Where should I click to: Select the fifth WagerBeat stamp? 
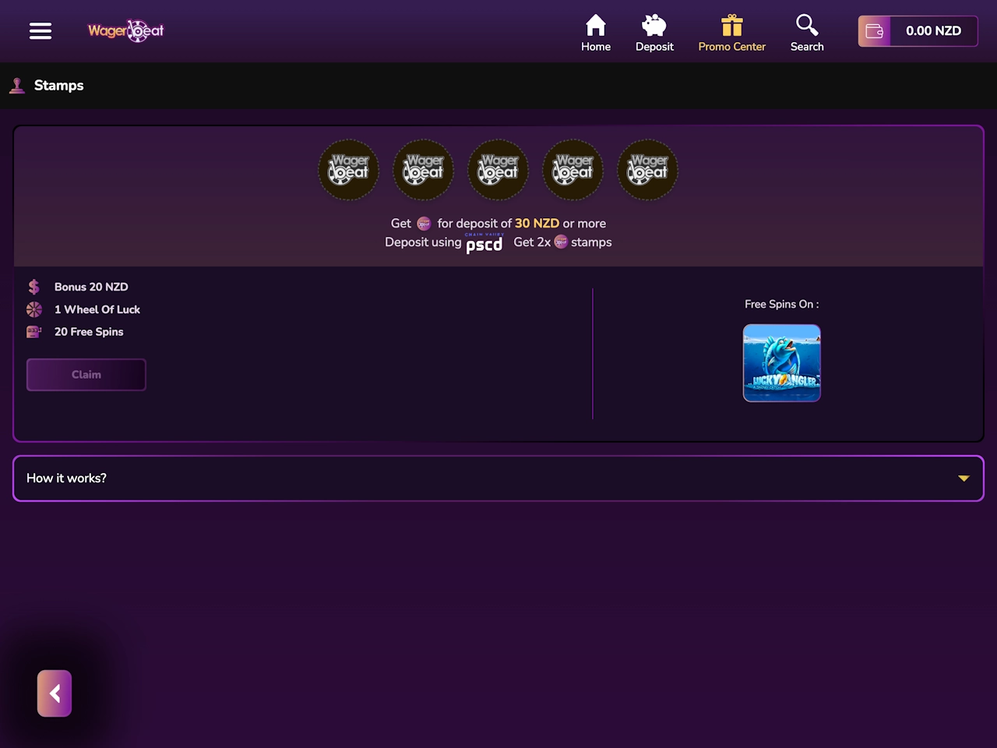pyautogui.click(x=648, y=170)
